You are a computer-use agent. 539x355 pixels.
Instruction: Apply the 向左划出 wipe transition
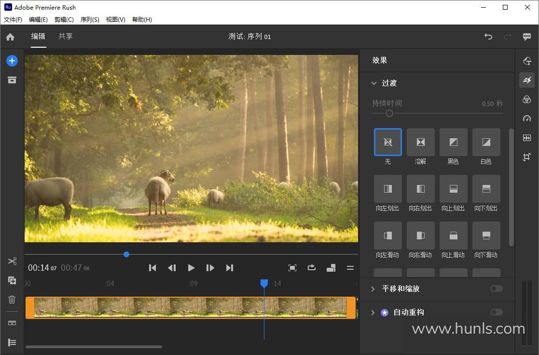(x=388, y=189)
